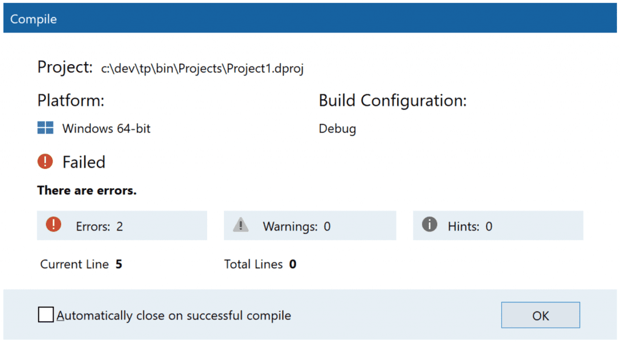Click the Platform heading label
The width and height of the screenshot is (620, 343).
(71, 100)
